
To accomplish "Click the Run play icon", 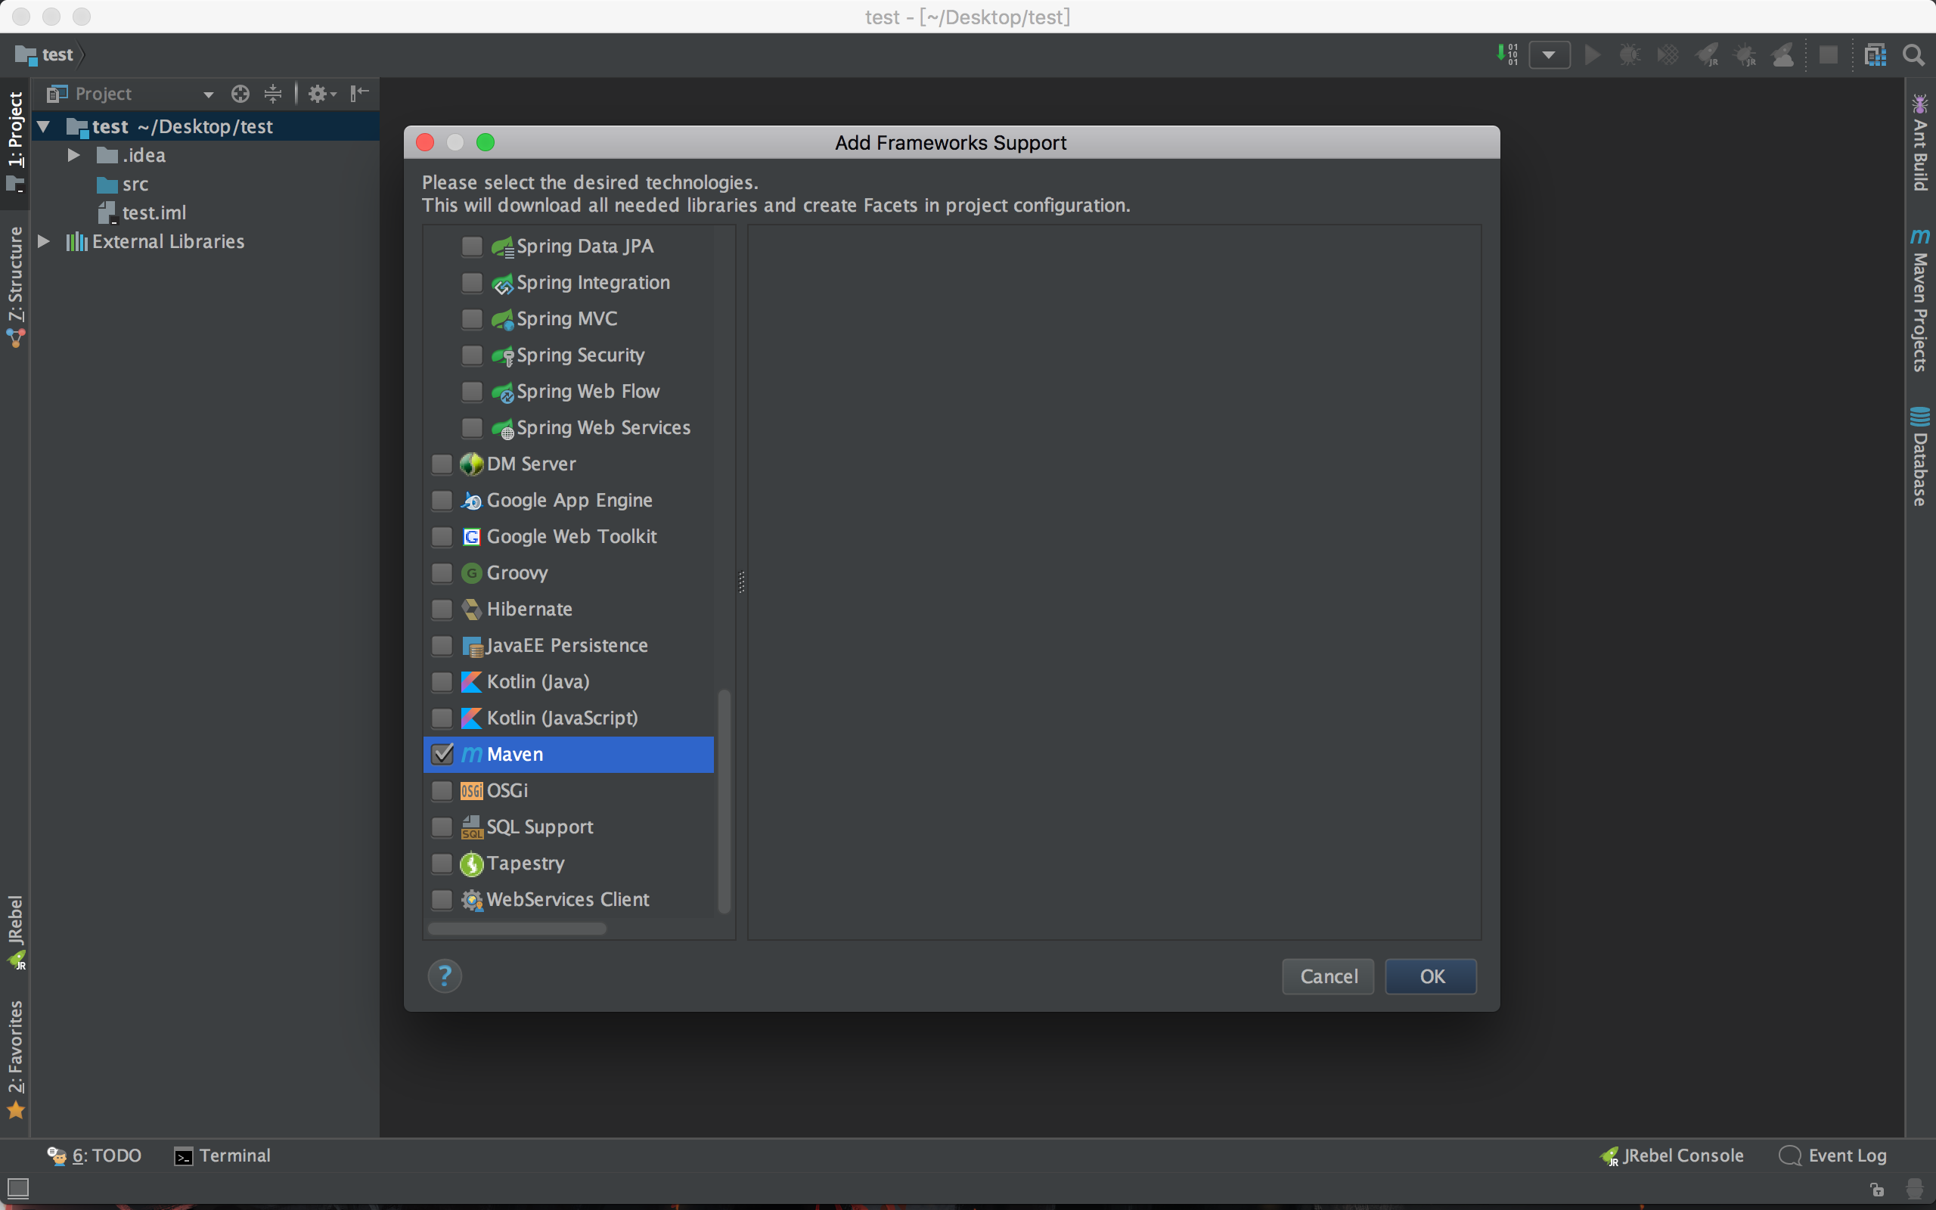I will [x=1593, y=55].
